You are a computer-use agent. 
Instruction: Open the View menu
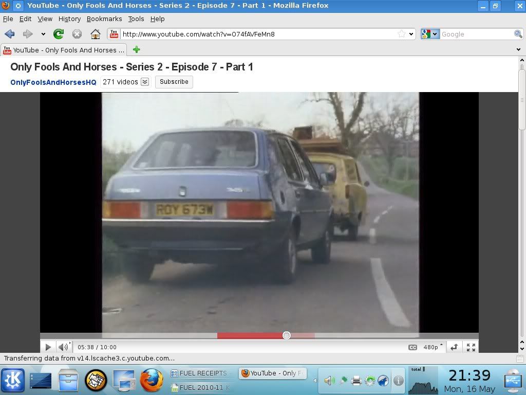[45, 19]
